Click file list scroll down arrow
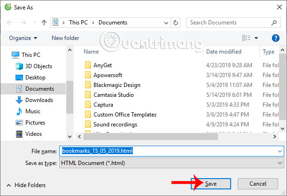 [x=282, y=129]
